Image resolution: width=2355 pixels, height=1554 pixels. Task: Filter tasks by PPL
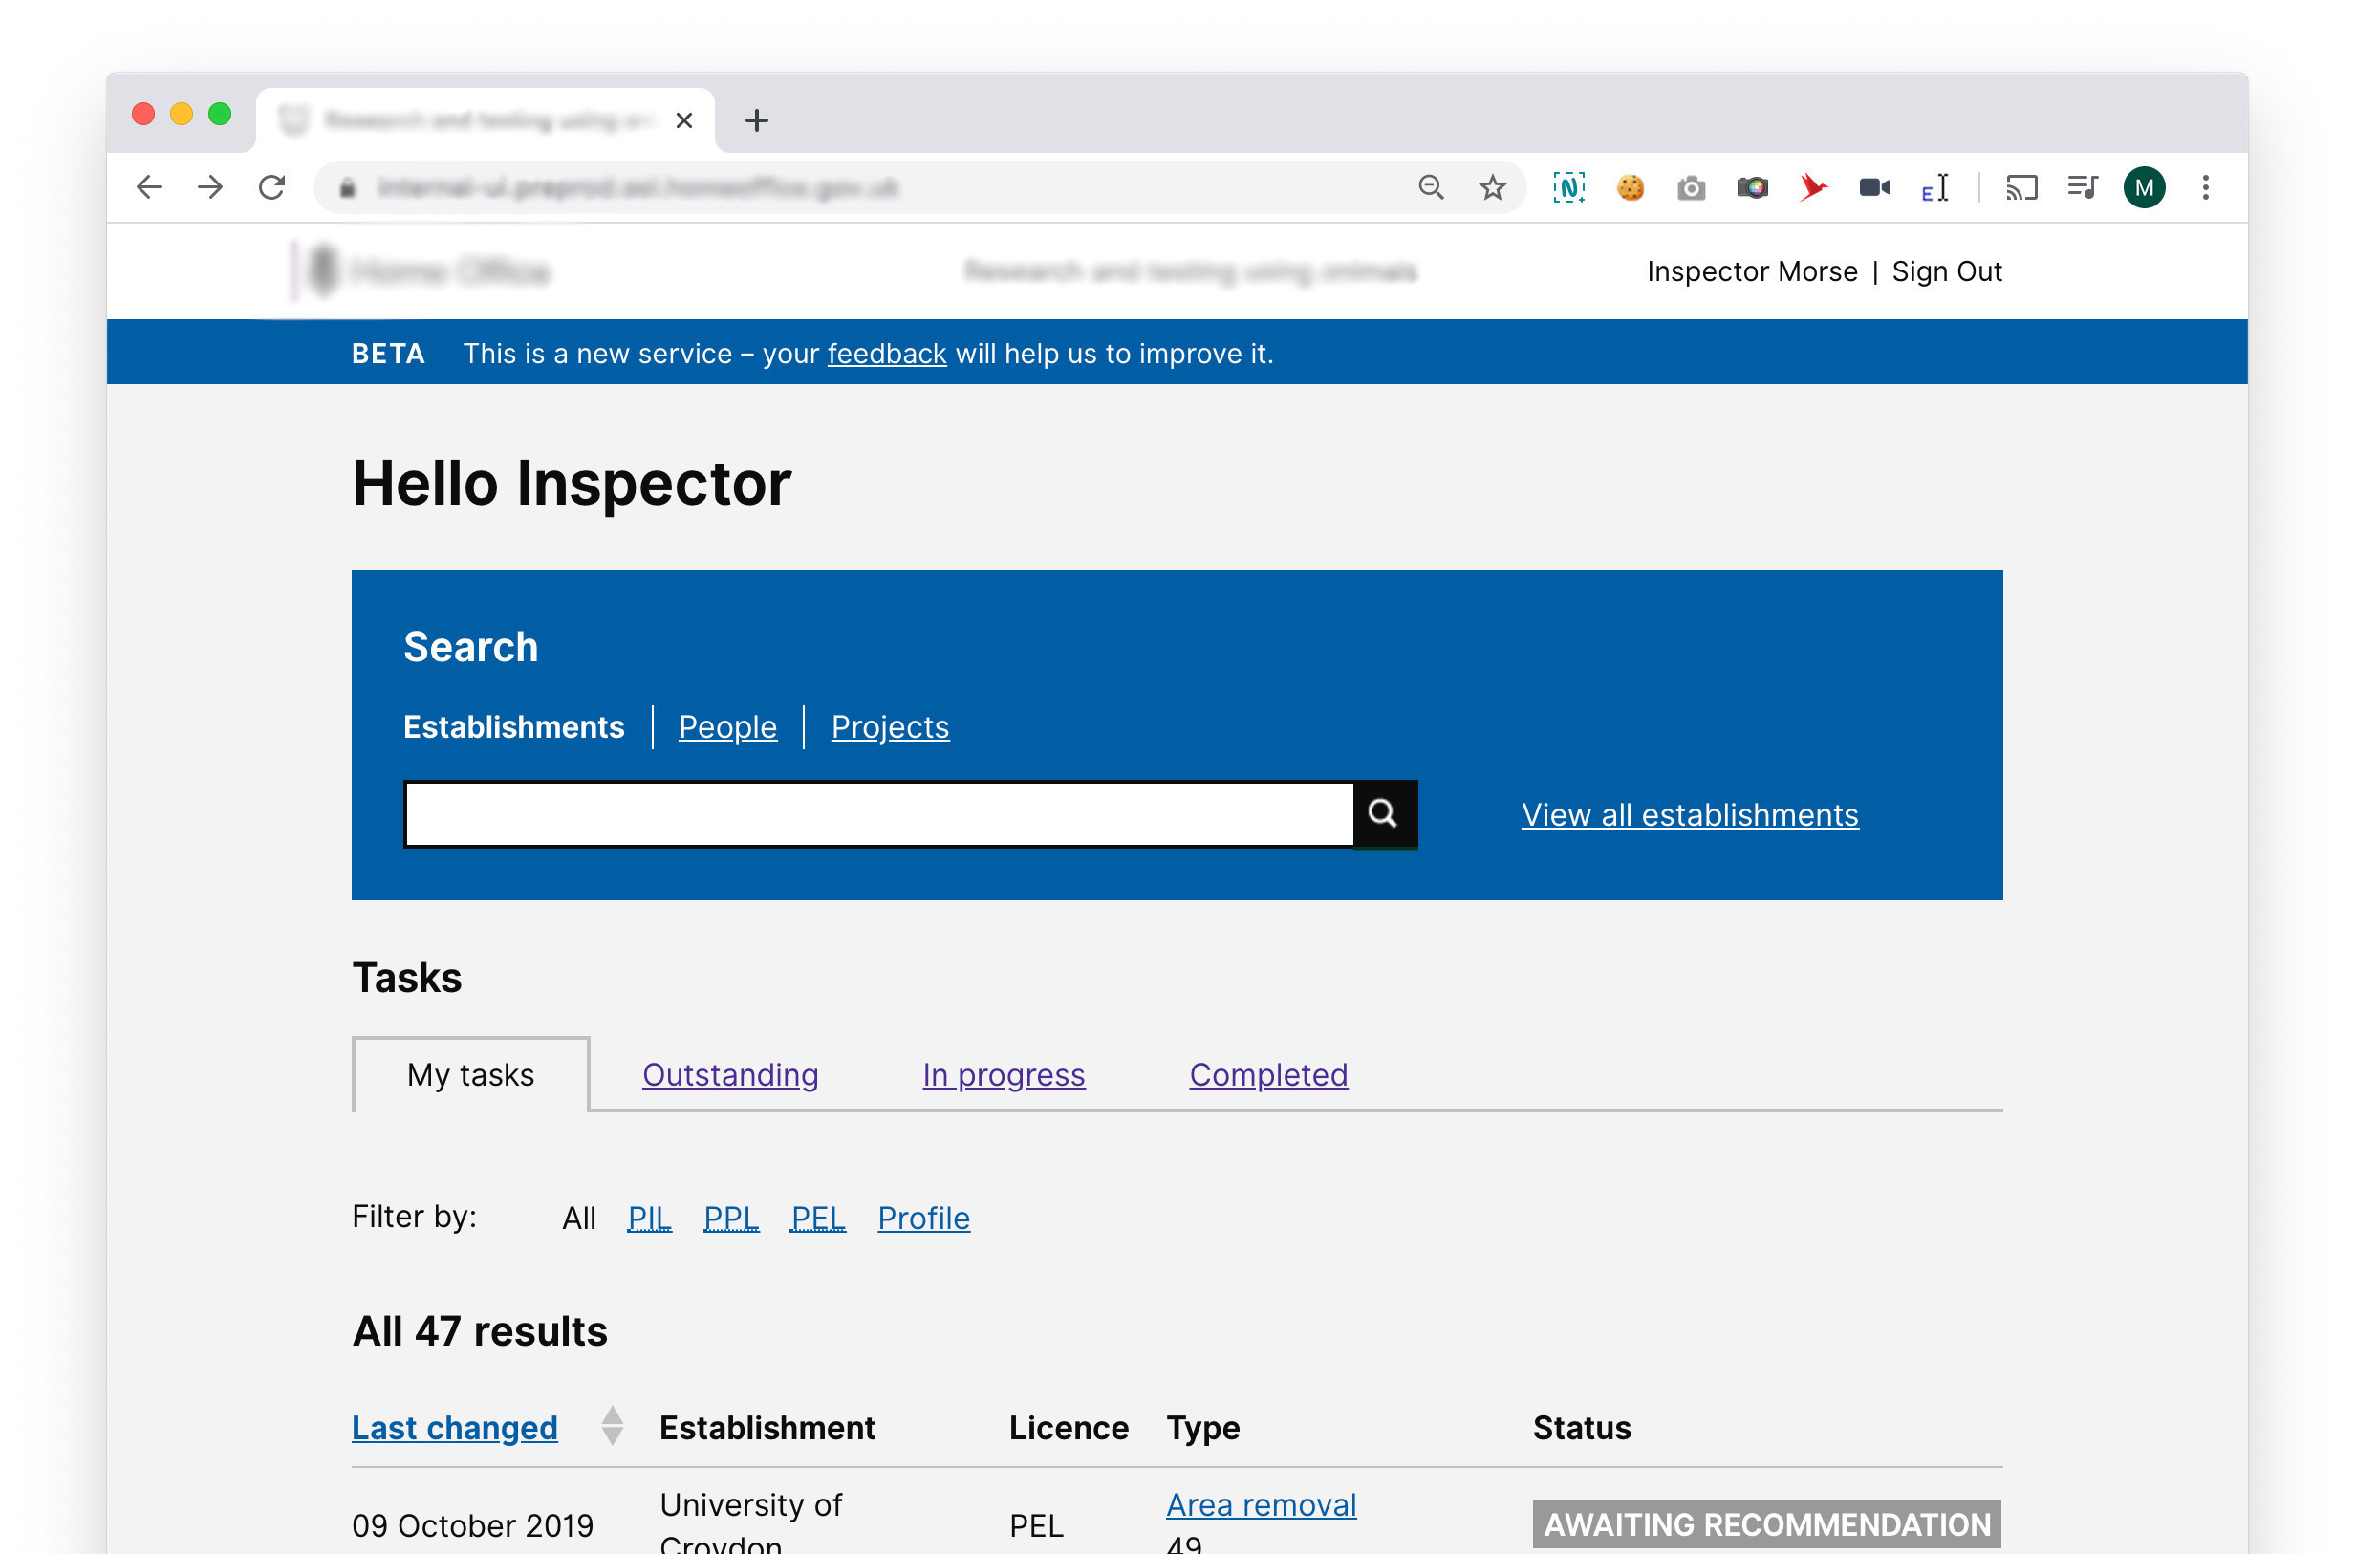730,1218
